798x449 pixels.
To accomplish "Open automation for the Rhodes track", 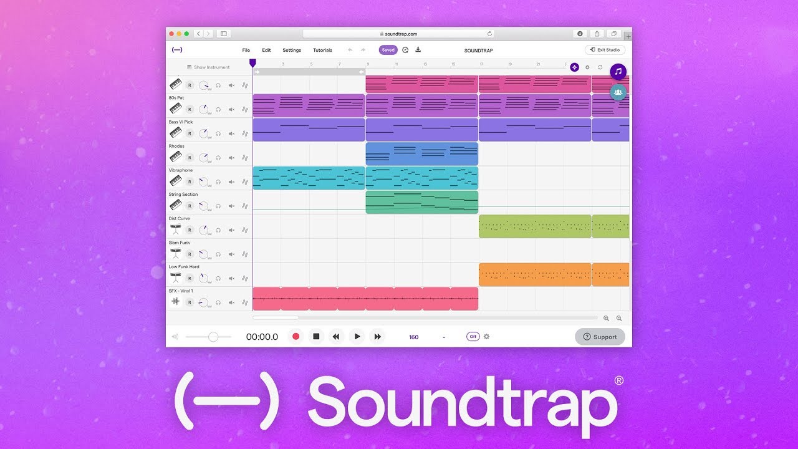I will [x=245, y=158].
